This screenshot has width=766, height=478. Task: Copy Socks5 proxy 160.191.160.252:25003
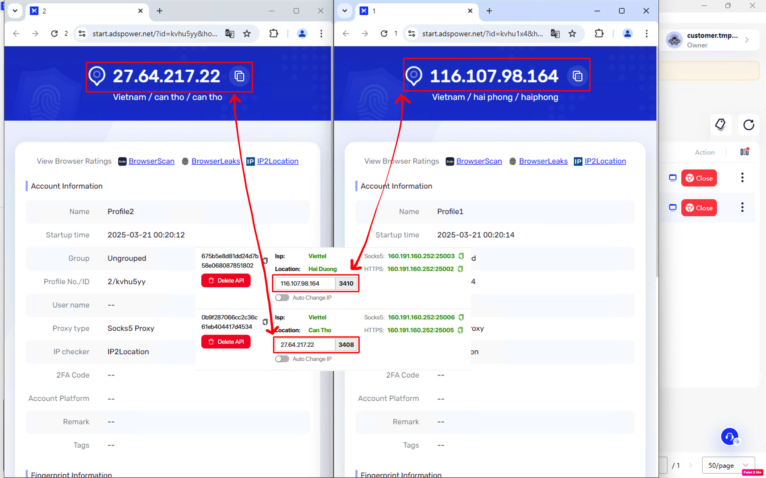click(x=461, y=256)
